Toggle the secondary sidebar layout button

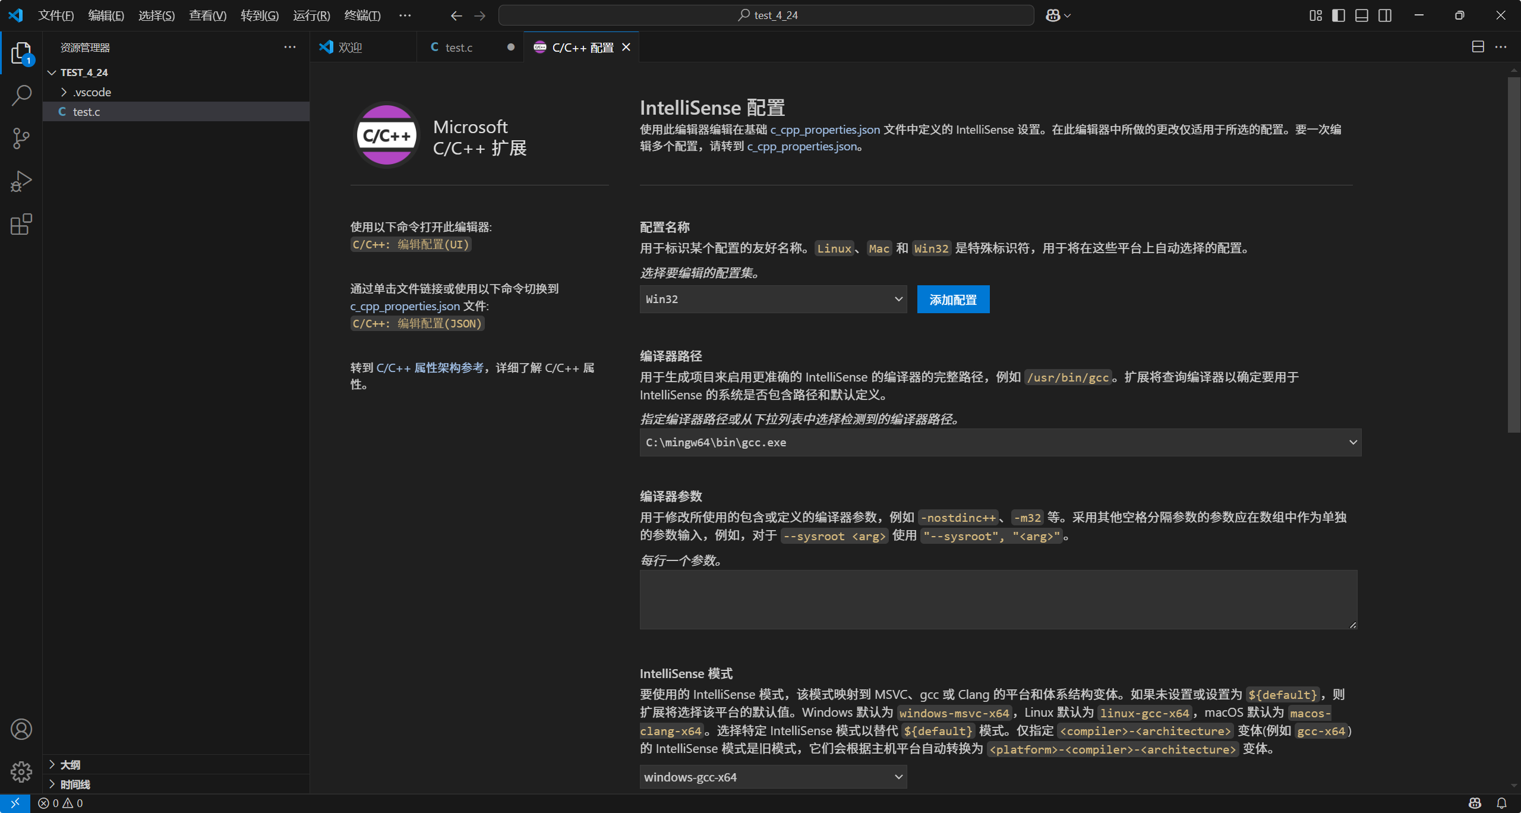coord(1385,15)
